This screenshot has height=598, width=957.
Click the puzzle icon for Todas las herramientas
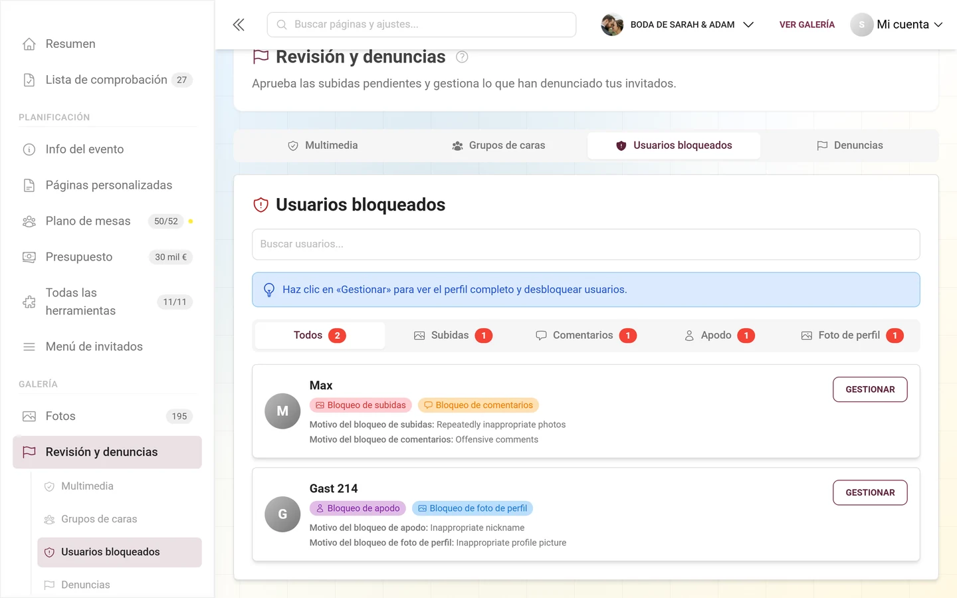pos(29,302)
